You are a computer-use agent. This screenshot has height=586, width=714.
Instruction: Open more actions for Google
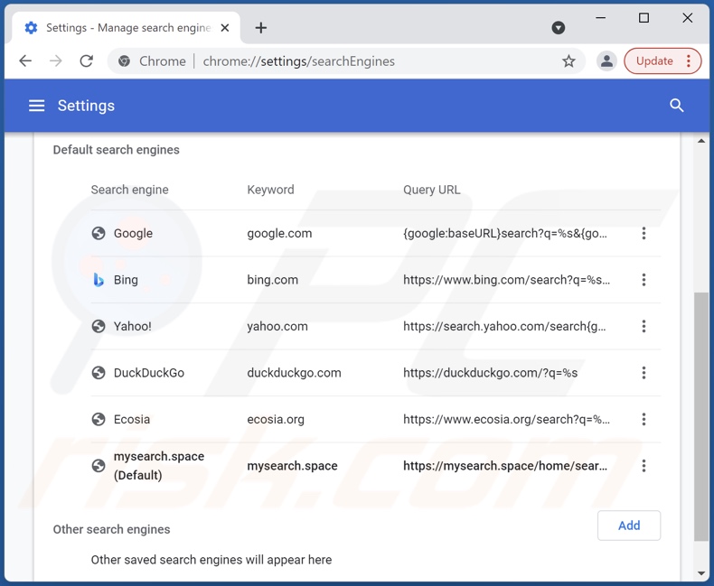click(x=644, y=233)
